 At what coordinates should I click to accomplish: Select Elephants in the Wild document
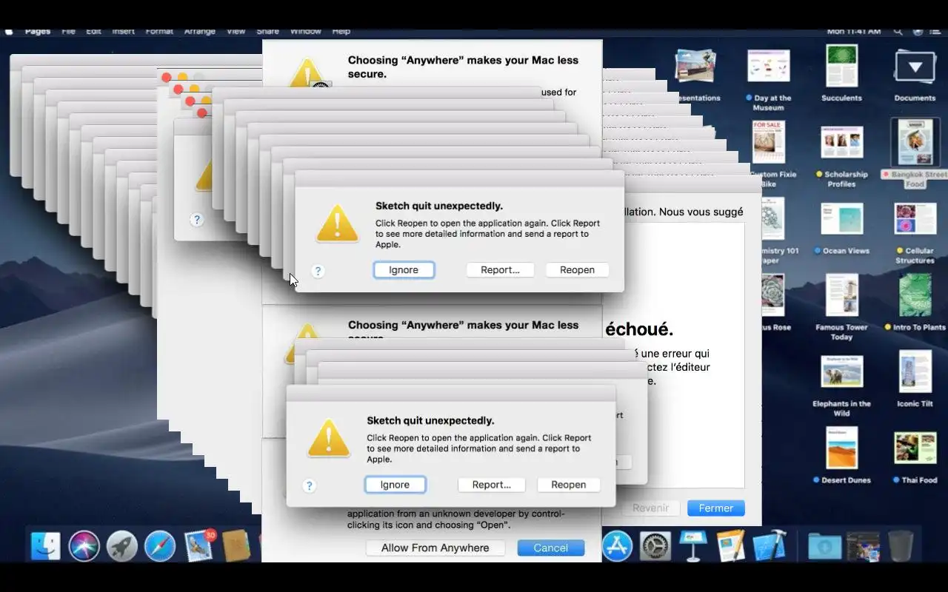[x=841, y=371]
